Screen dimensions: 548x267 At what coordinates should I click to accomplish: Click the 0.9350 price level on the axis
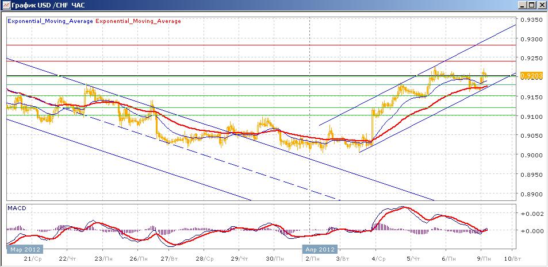(x=532, y=20)
